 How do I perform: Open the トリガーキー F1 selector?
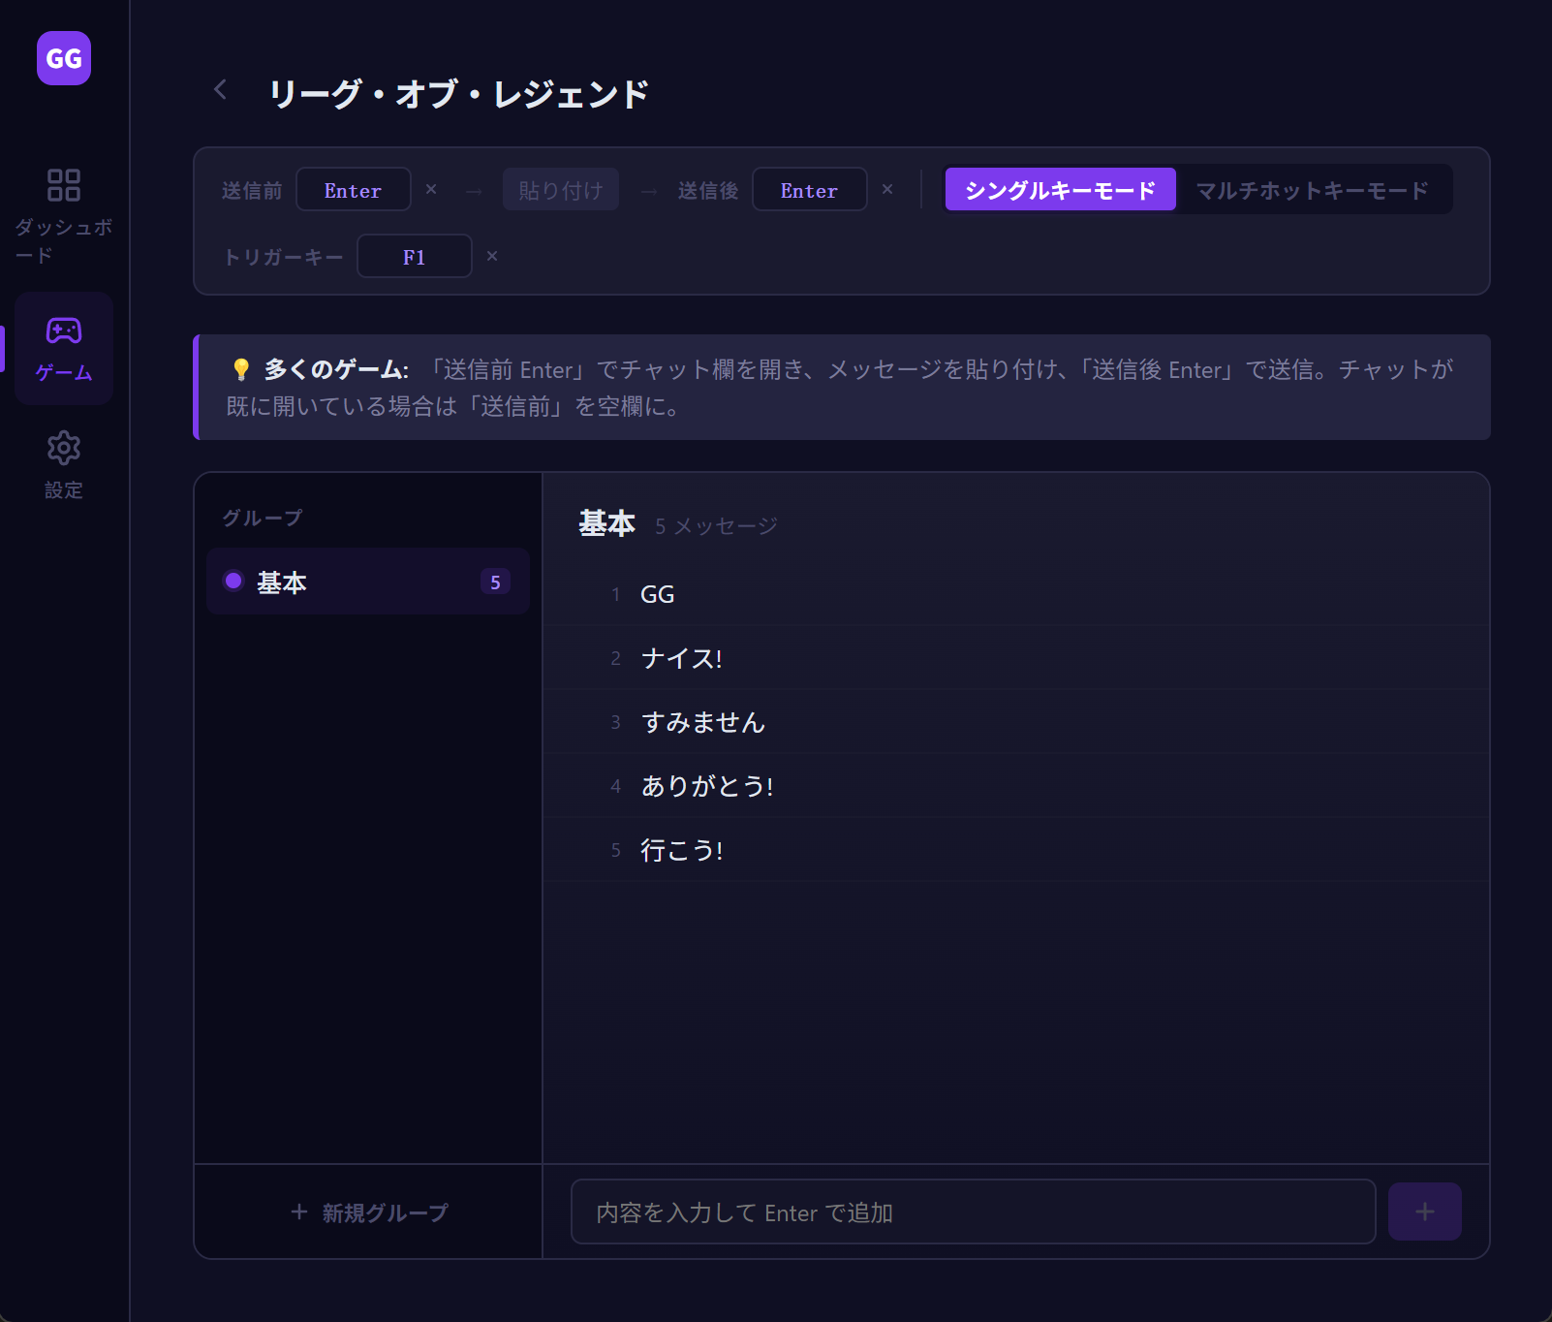coord(414,256)
